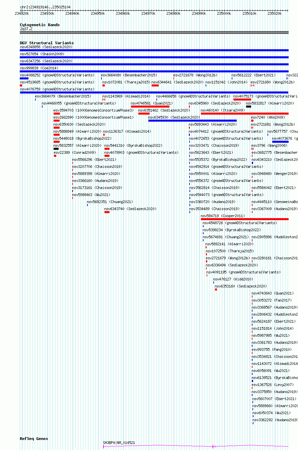Select nsv3203471 (Chaisson2019) label
This screenshot has height=450, width=298.
[x=214, y=145]
